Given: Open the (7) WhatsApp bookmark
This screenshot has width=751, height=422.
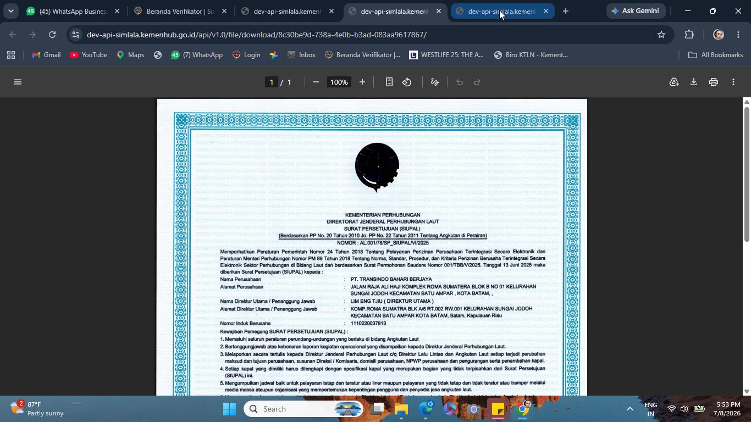Looking at the screenshot, I should point(197,55).
